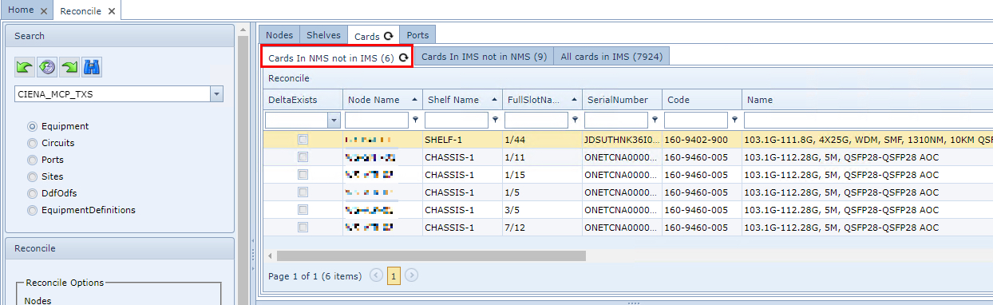Screen dimensions: 993x305
Task: Select the slot 7/12 cell
Action: pyautogui.click(x=542, y=227)
